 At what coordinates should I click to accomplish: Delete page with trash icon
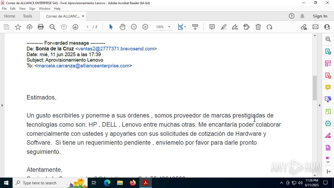258,27
